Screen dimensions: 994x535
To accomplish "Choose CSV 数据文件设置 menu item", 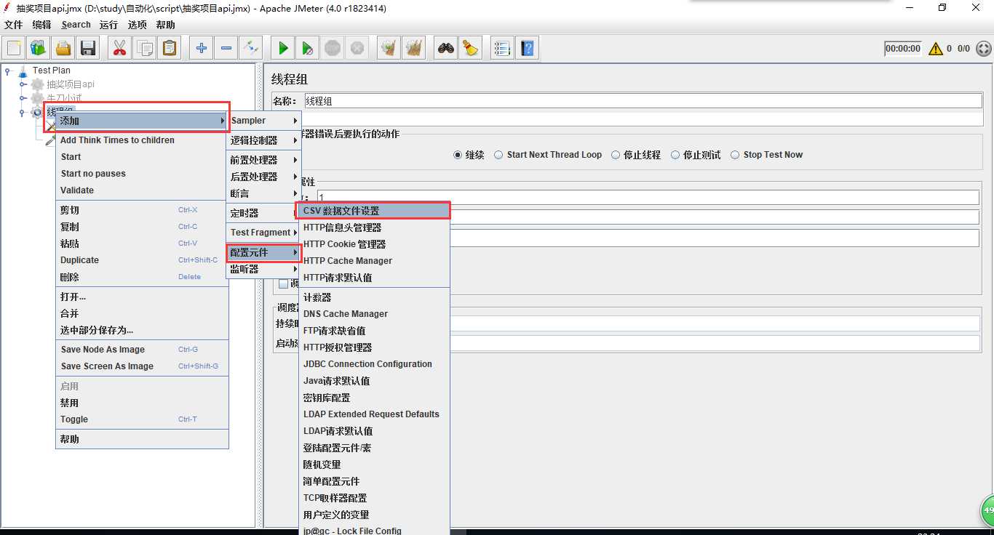I will (x=374, y=211).
